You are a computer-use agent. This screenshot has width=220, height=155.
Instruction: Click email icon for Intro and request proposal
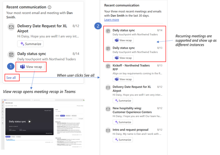(108, 131)
